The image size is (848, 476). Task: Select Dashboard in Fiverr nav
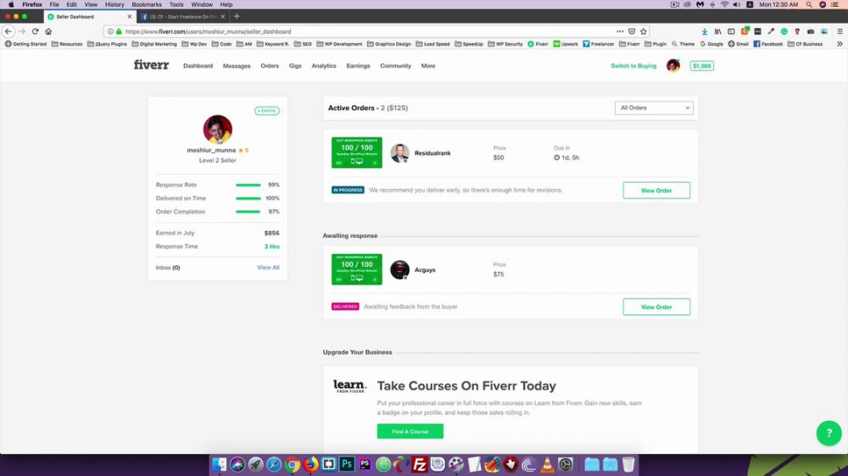[198, 66]
